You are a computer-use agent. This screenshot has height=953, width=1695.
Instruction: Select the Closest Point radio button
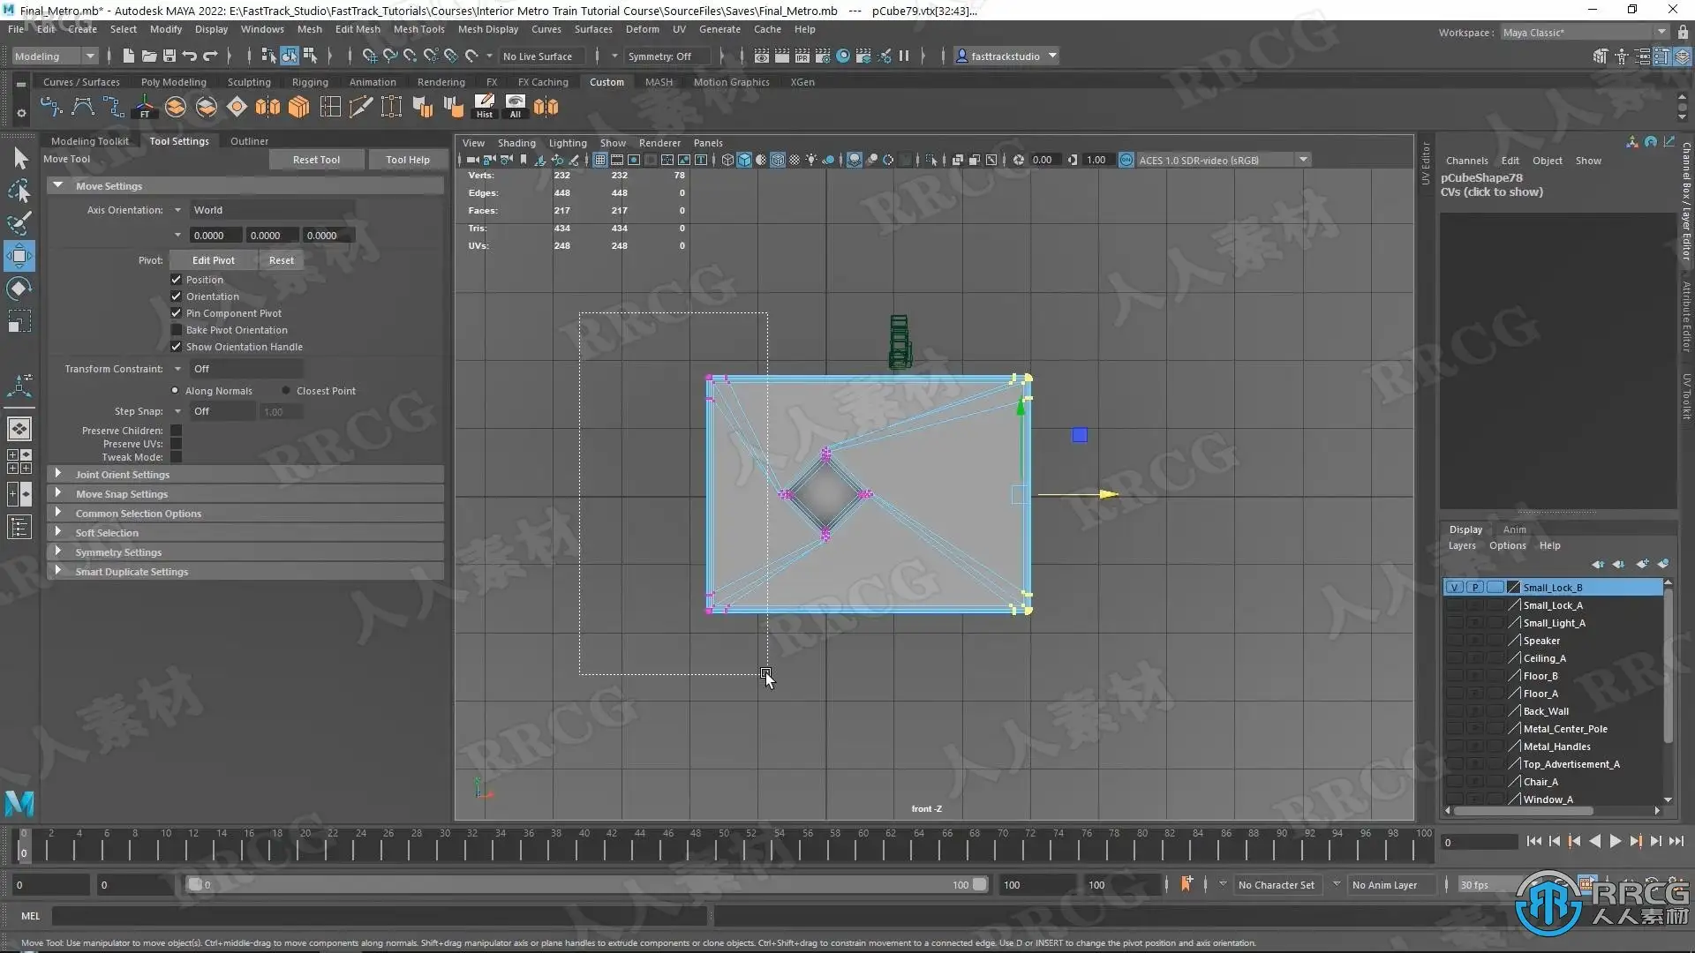tap(286, 391)
